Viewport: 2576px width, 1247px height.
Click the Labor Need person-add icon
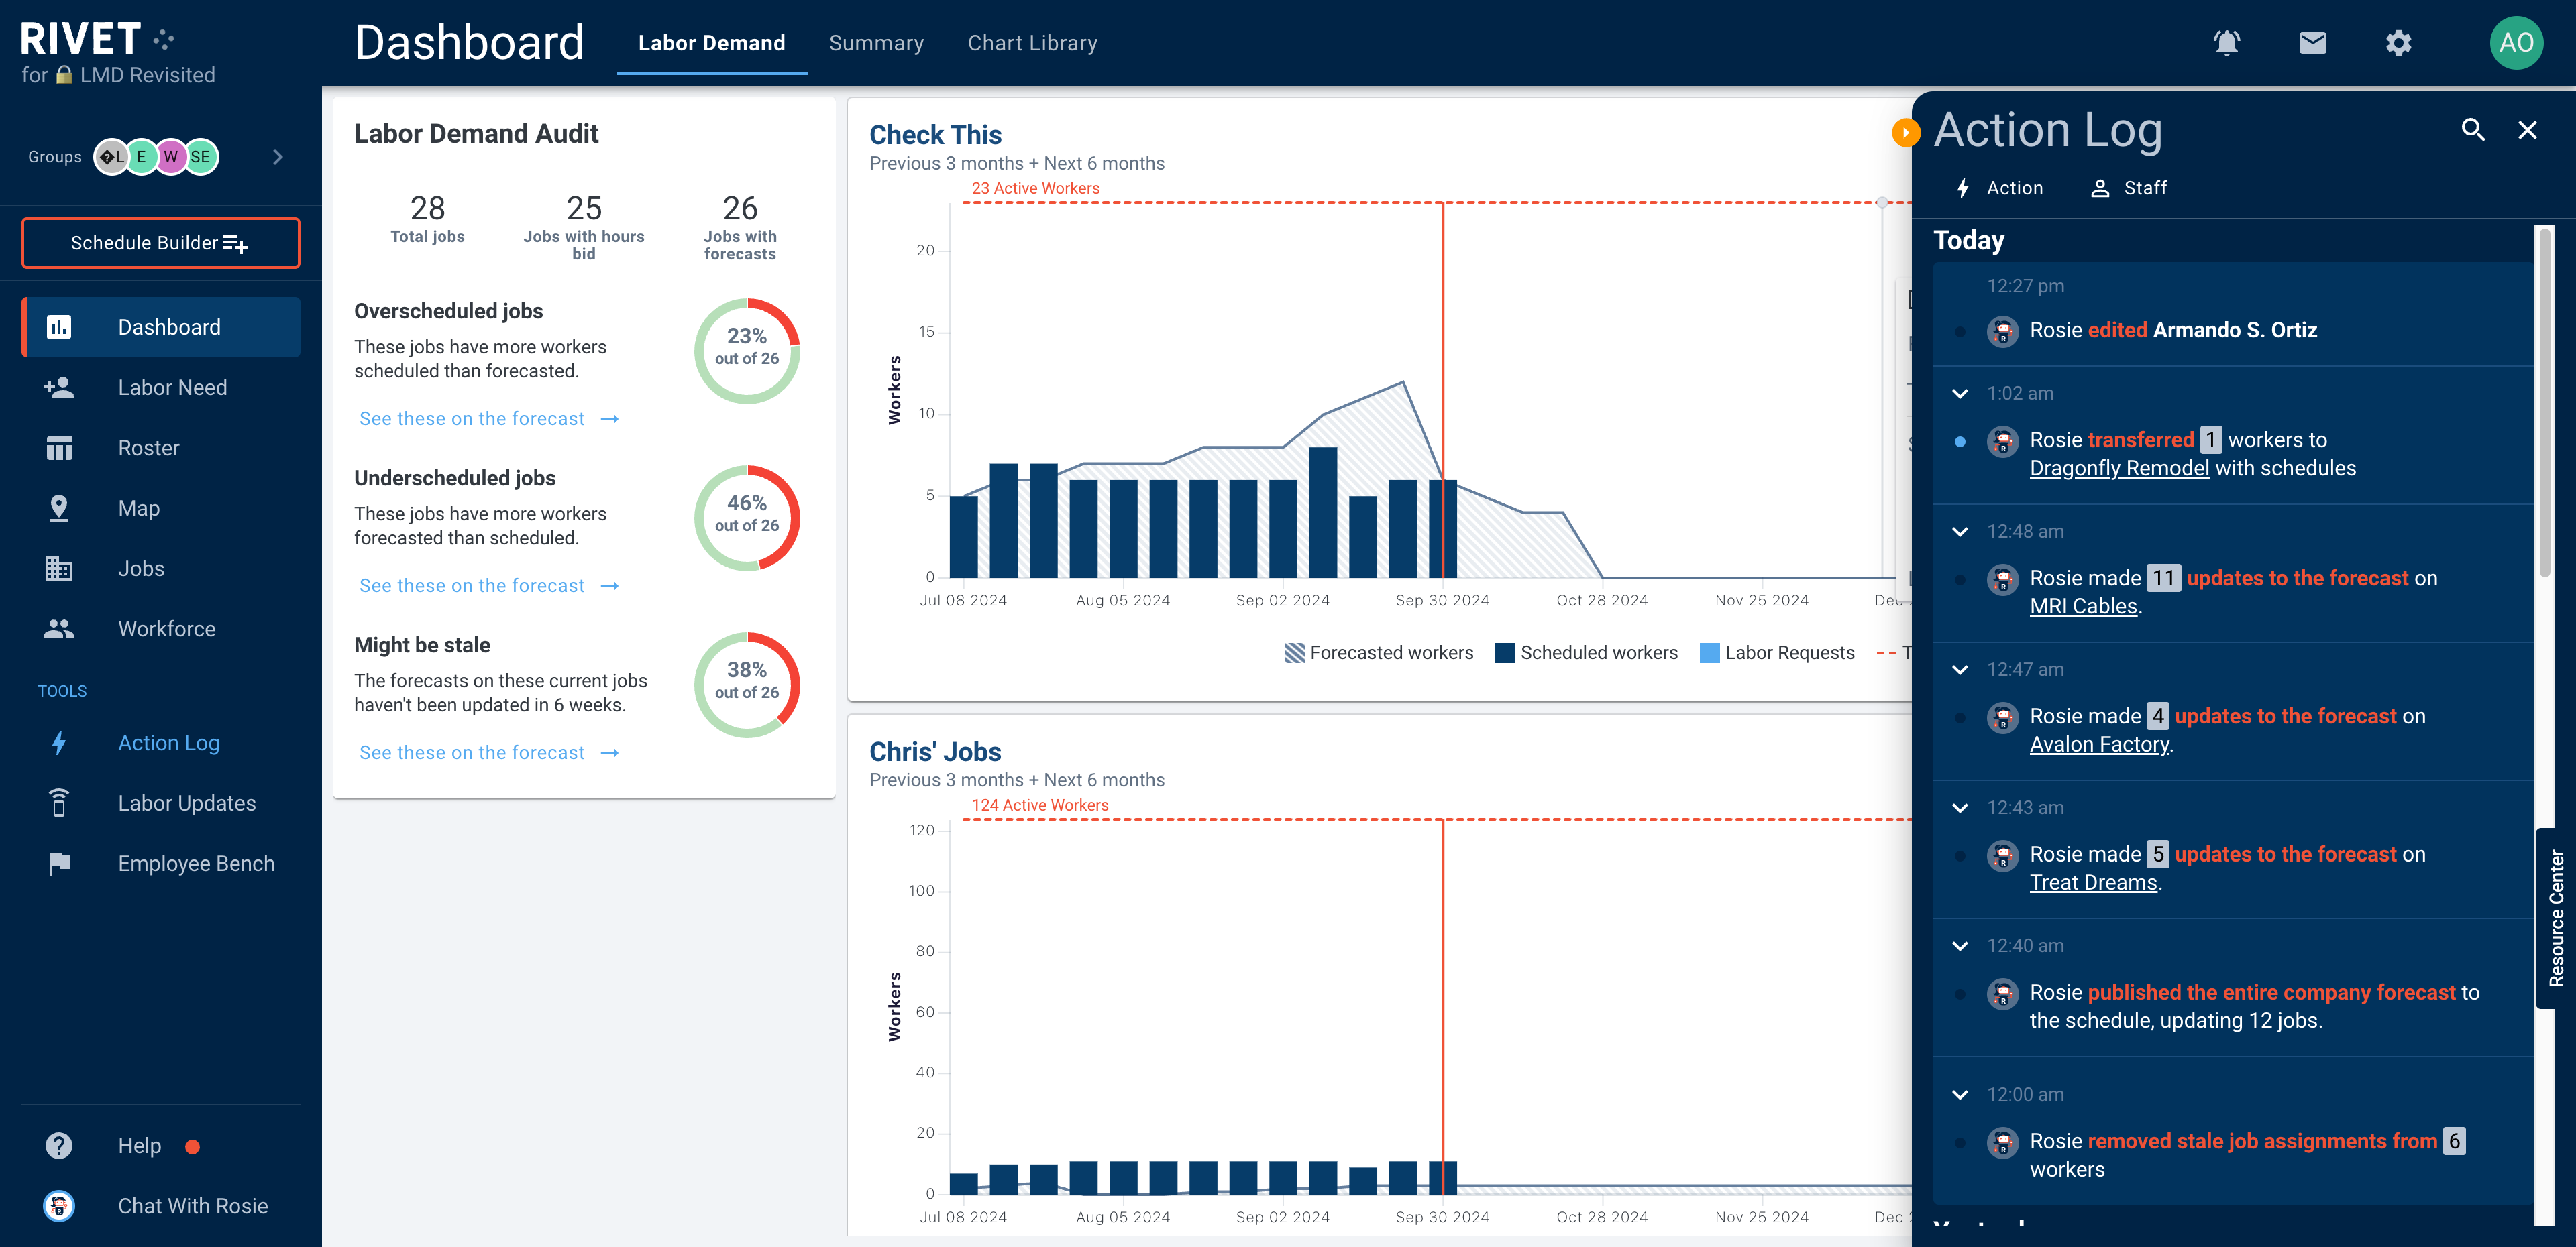click(x=59, y=388)
